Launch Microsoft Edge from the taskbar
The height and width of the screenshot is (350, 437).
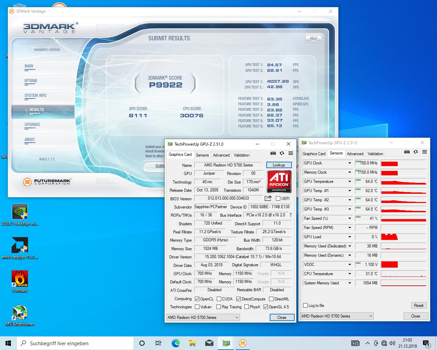pos(175,343)
